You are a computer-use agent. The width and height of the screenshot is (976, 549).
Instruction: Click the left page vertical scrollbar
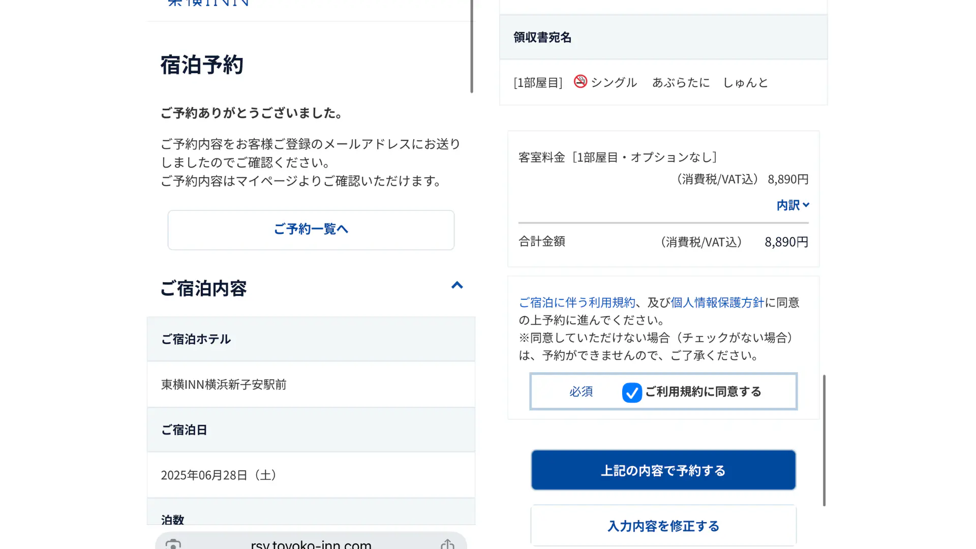click(472, 46)
